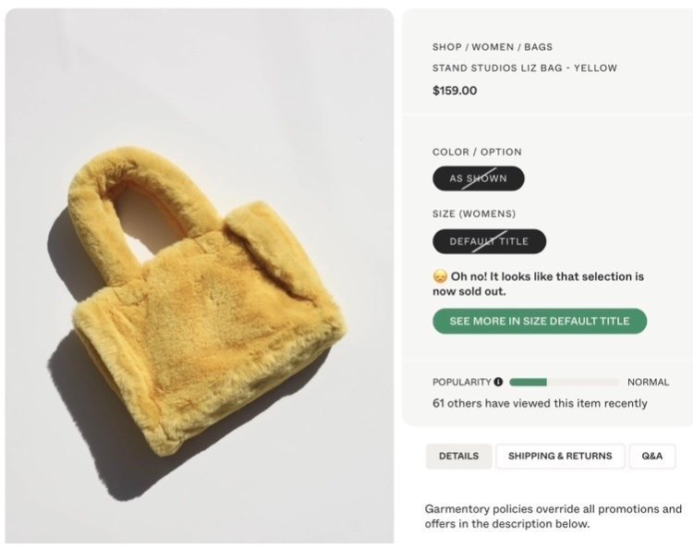This screenshot has width=693, height=549.
Task: Open the SHIPPING & RETURNS tab
Action: pyautogui.click(x=560, y=457)
